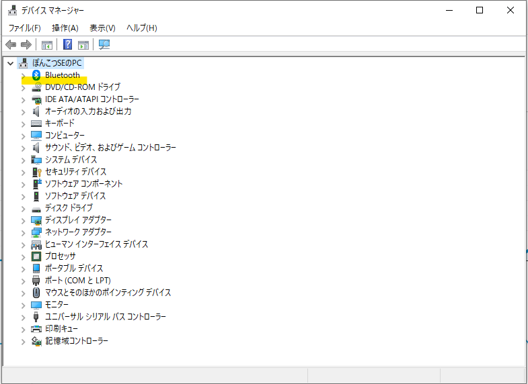
Task: Click the speaker icon for オーディオの入力および出力
Action: tap(36, 111)
